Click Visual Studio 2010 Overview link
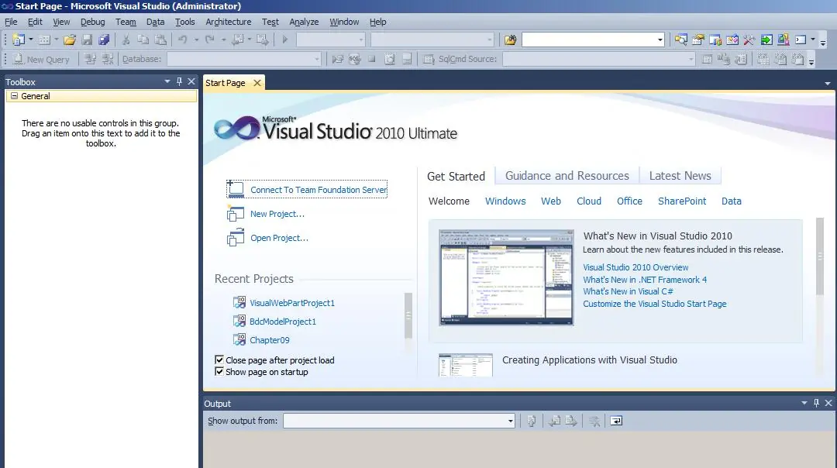The image size is (837, 468). point(635,267)
